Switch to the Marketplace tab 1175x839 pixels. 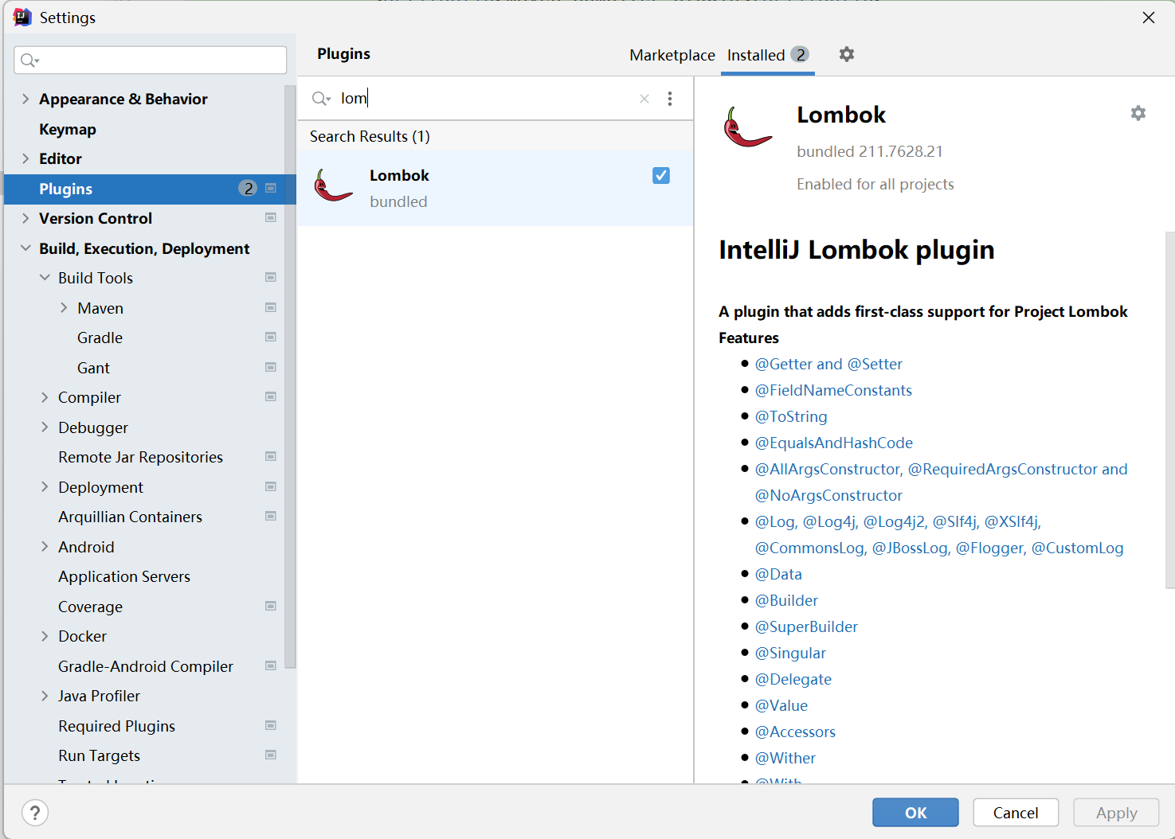(x=672, y=55)
